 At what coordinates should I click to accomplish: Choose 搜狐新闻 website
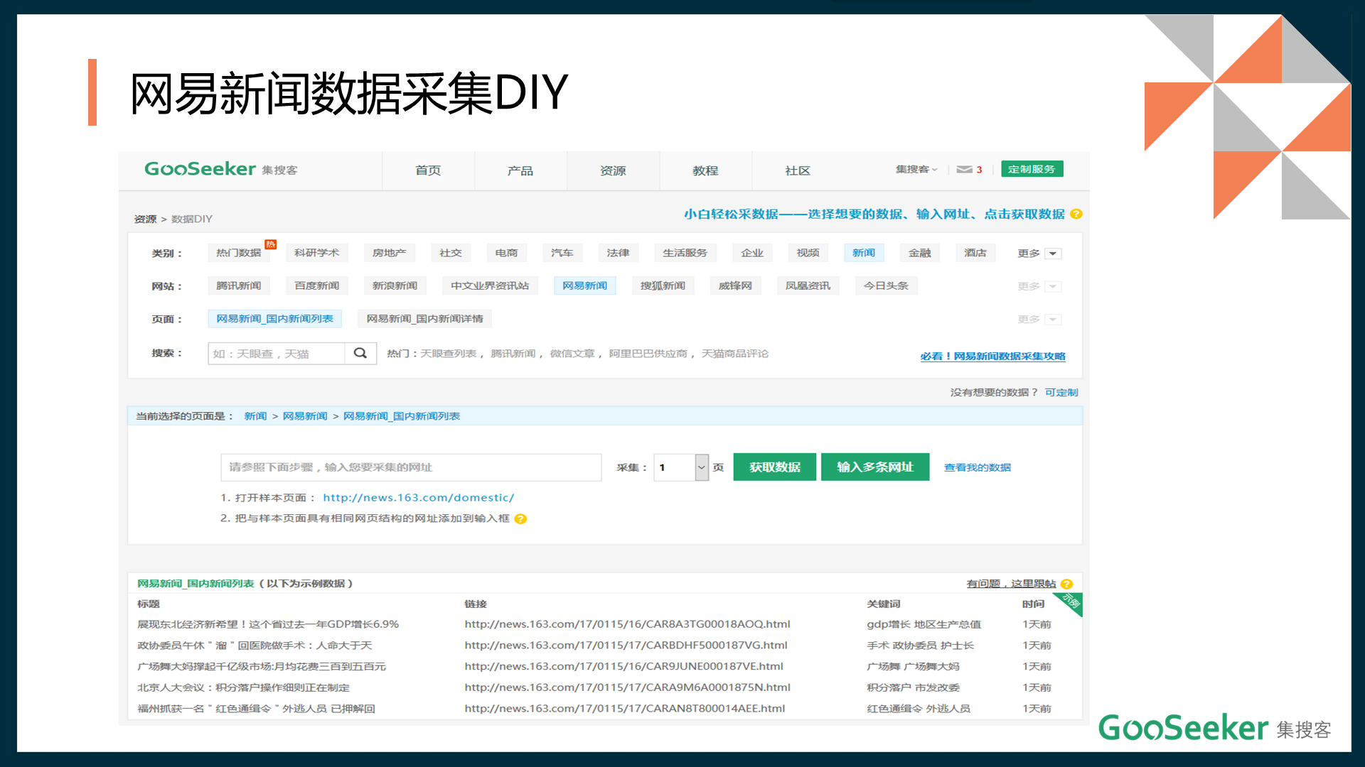(663, 285)
